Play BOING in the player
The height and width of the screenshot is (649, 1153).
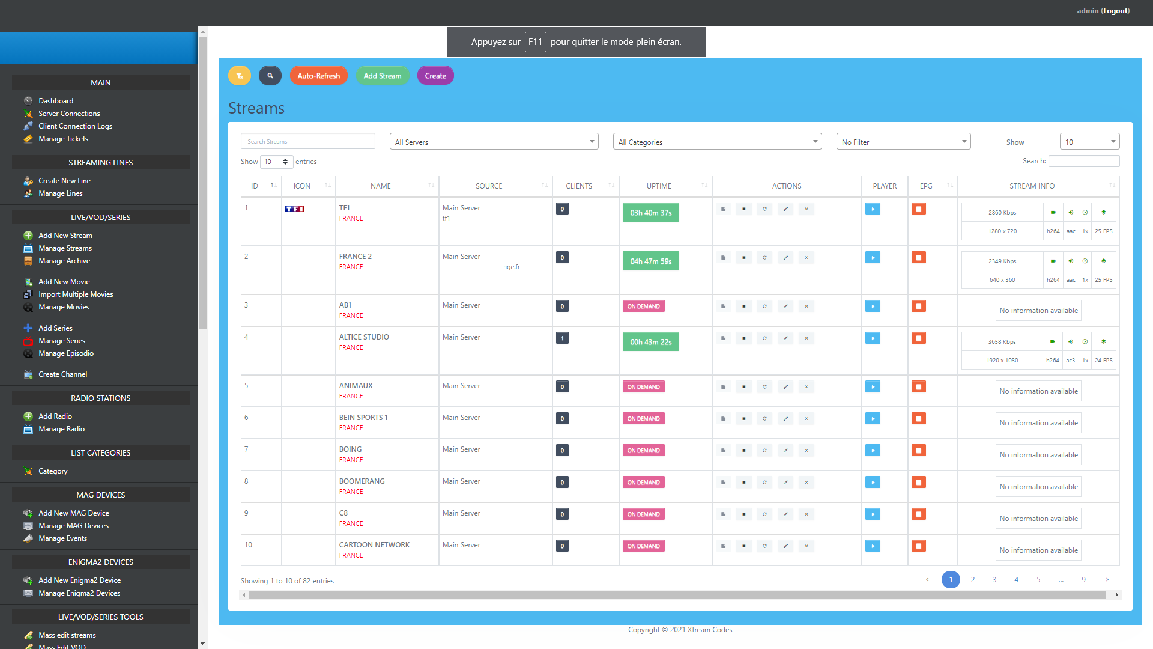(x=873, y=451)
